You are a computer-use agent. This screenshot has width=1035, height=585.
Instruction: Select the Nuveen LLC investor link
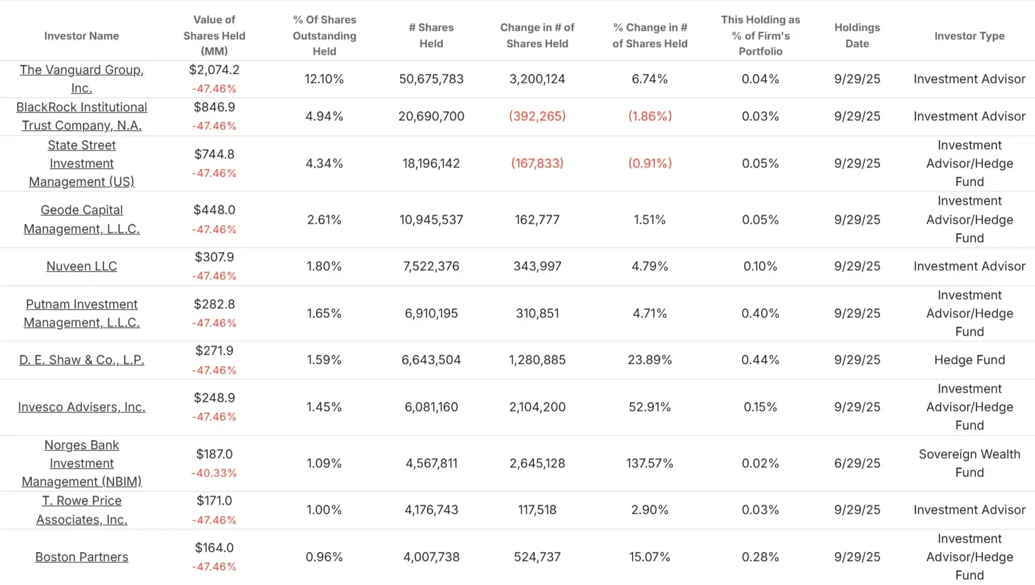point(82,266)
